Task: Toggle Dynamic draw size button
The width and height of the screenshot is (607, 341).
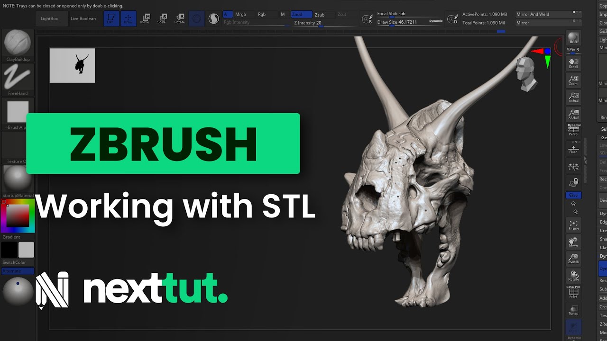Action: pyautogui.click(x=436, y=21)
